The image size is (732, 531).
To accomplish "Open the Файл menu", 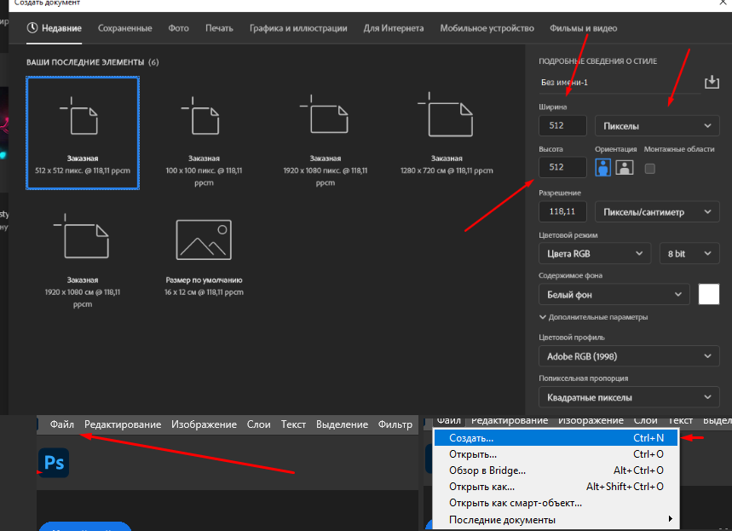I will tap(62, 424).
